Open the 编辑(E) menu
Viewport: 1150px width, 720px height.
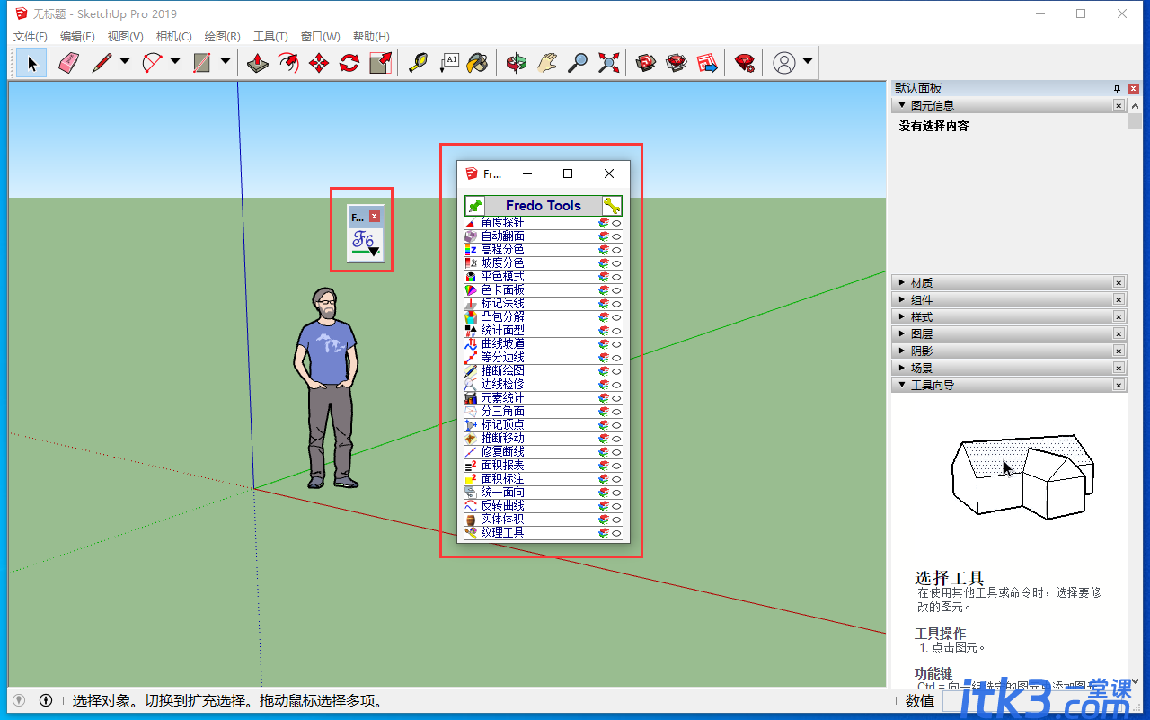(x=77, y=37)
